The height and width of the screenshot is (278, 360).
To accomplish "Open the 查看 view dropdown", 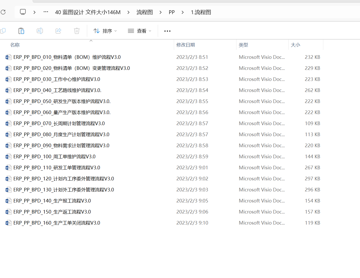I will coord(139,31).
